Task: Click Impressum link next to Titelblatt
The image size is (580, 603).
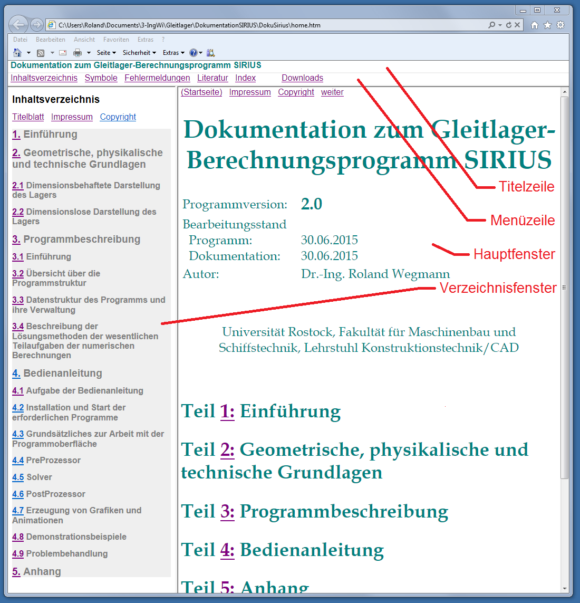Action: coord(72,117)
